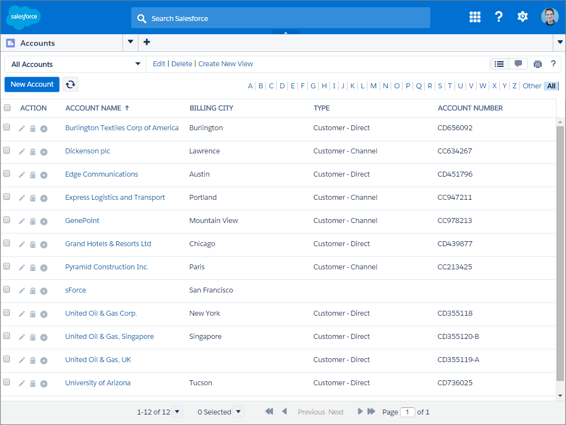The width and height of the screenshot is (566, 425).
Task: Open the 0 Selected dropdown
Action: (238, 412)
